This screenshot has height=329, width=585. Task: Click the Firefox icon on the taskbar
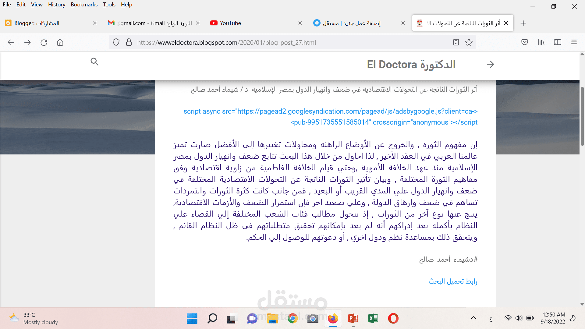[x=333, y=318]
